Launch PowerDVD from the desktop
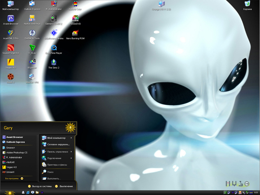The image size is (260, 195). 75,19
